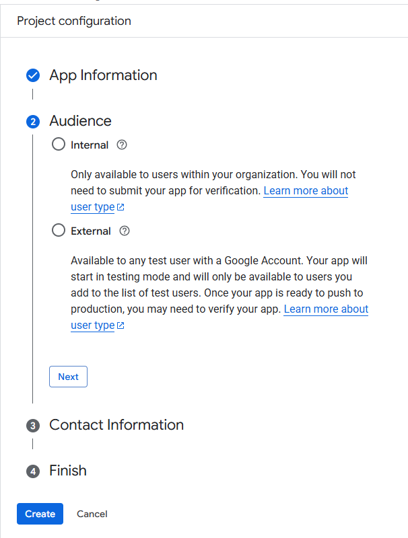Image resolution: width=408 pixels, height=538 pixels.
Task: Open Learn more link in Internal description
Action: tap(306, 191)
